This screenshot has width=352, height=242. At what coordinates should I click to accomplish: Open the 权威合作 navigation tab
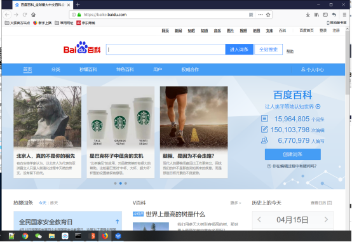[190, 70]
